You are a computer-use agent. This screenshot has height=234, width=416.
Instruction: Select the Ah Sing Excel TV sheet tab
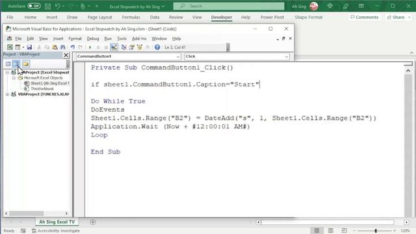click(57, 222)
